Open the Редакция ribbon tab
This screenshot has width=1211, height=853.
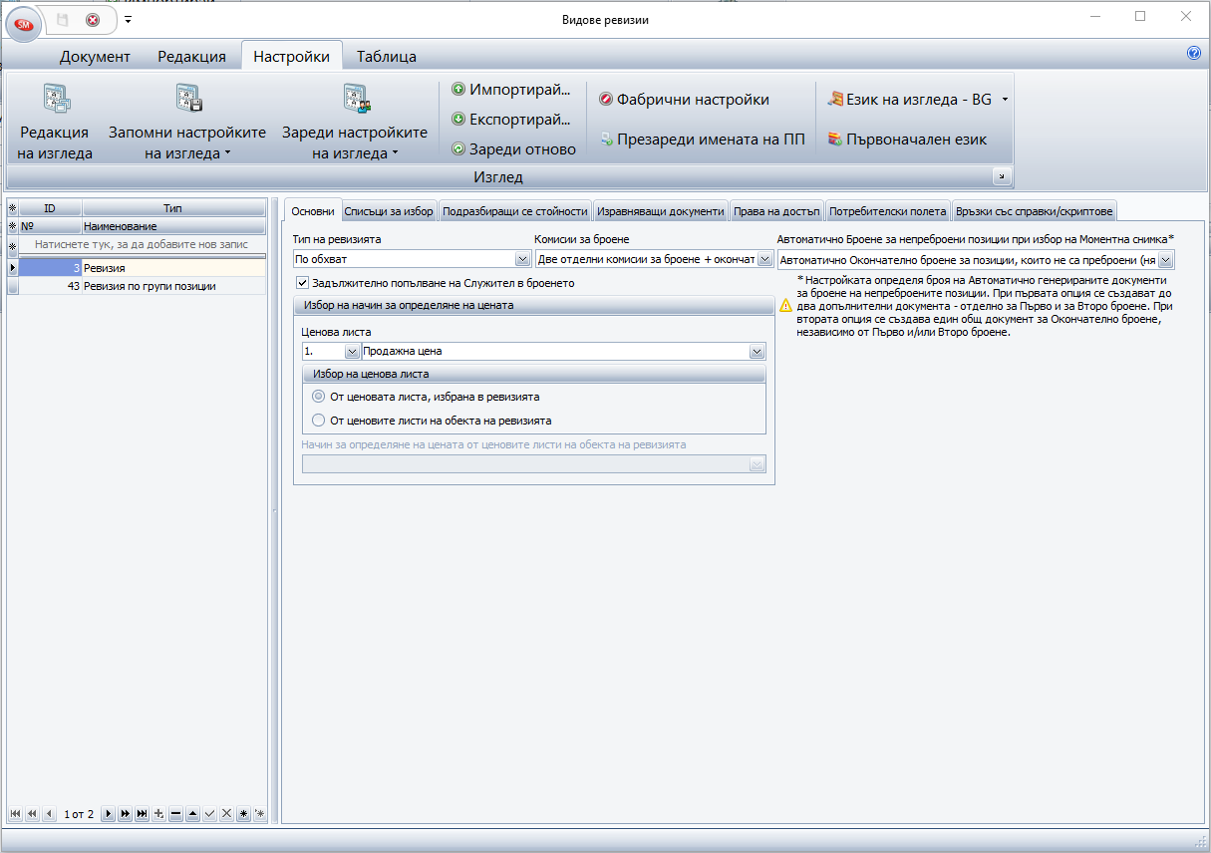(191, 56)
